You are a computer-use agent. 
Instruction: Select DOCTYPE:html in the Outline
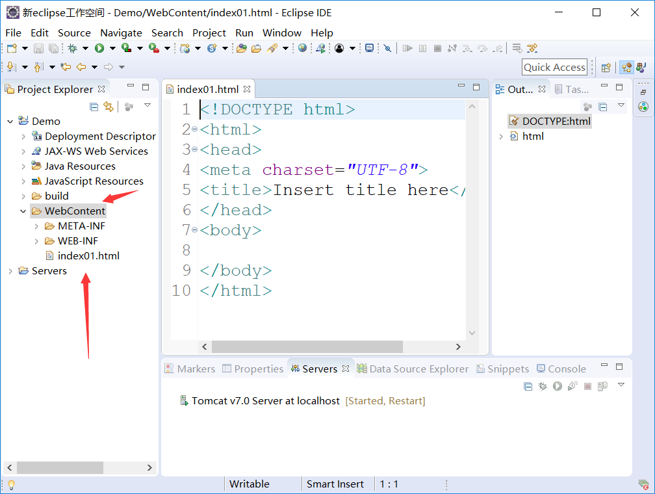click(550, 122)
